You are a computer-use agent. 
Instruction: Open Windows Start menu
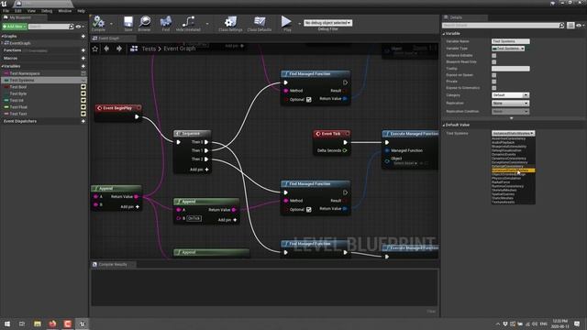7,324
